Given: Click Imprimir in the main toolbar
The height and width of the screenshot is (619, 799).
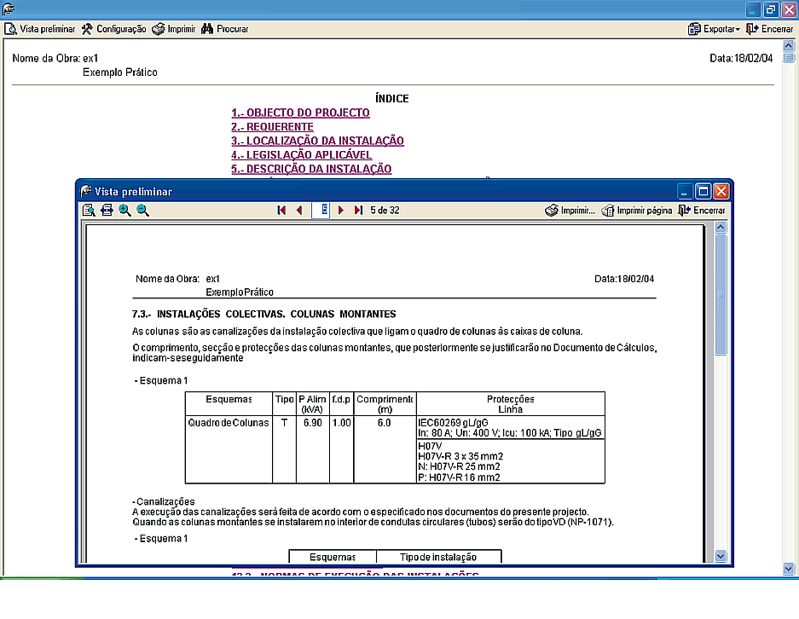Looking at the screenshot, I should 174,29.
